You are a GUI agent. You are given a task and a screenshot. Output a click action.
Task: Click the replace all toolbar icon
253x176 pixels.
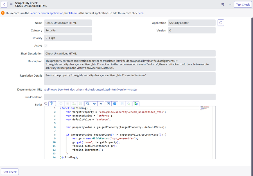pyautogui.click(x=80, y=104)
